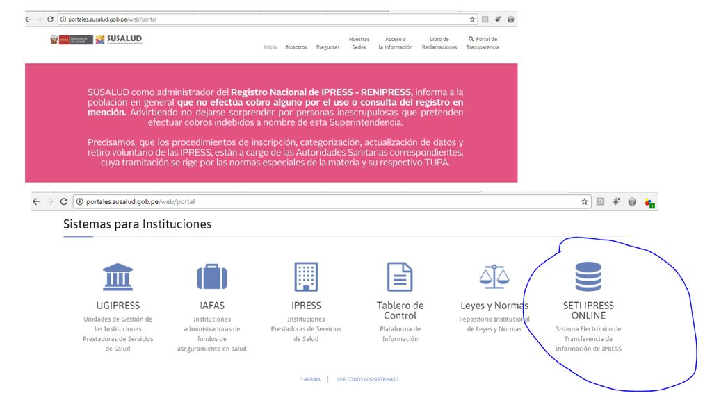Open the Leyes y Normas scales icon
The width and height of the screenshot is (712, 400).
coord(494,276)
